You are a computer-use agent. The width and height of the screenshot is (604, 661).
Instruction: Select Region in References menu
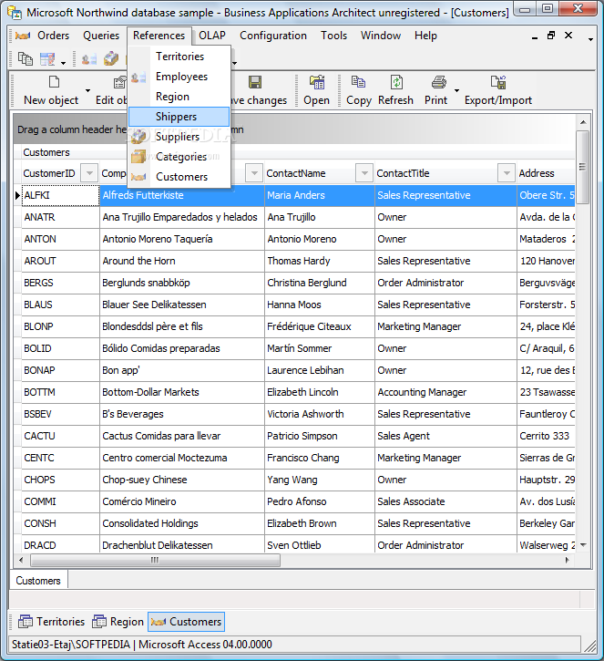(179, 97)
